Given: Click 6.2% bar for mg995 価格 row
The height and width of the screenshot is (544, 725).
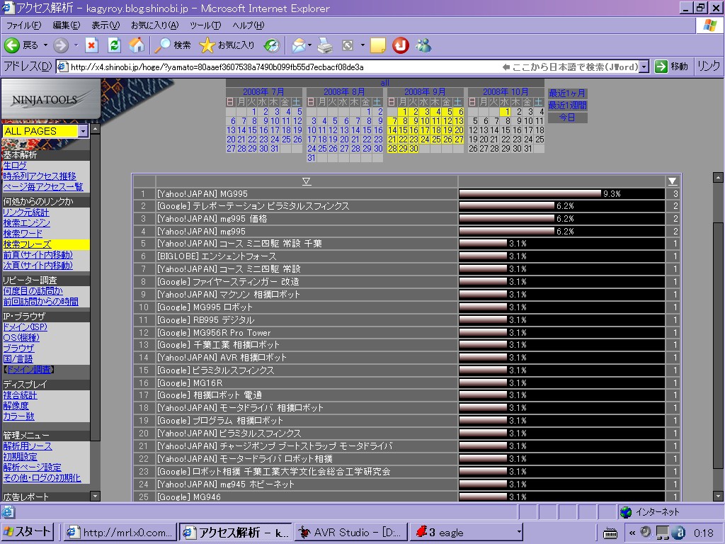Looking at the screenshot, I should (507, 219).
